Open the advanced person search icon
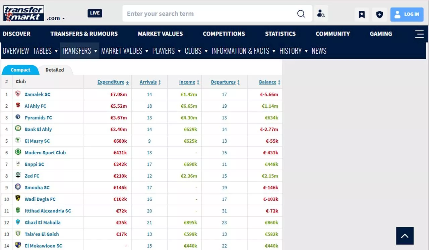The image size is (429, 250). click(321, 14)
